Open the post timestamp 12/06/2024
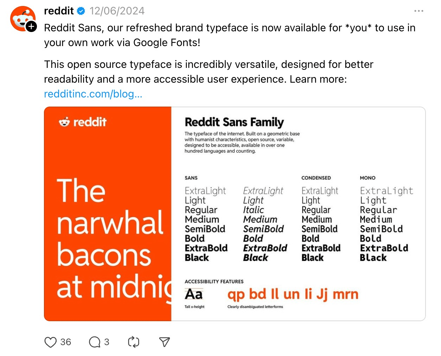The image size is (441, 356). point(117,11)
